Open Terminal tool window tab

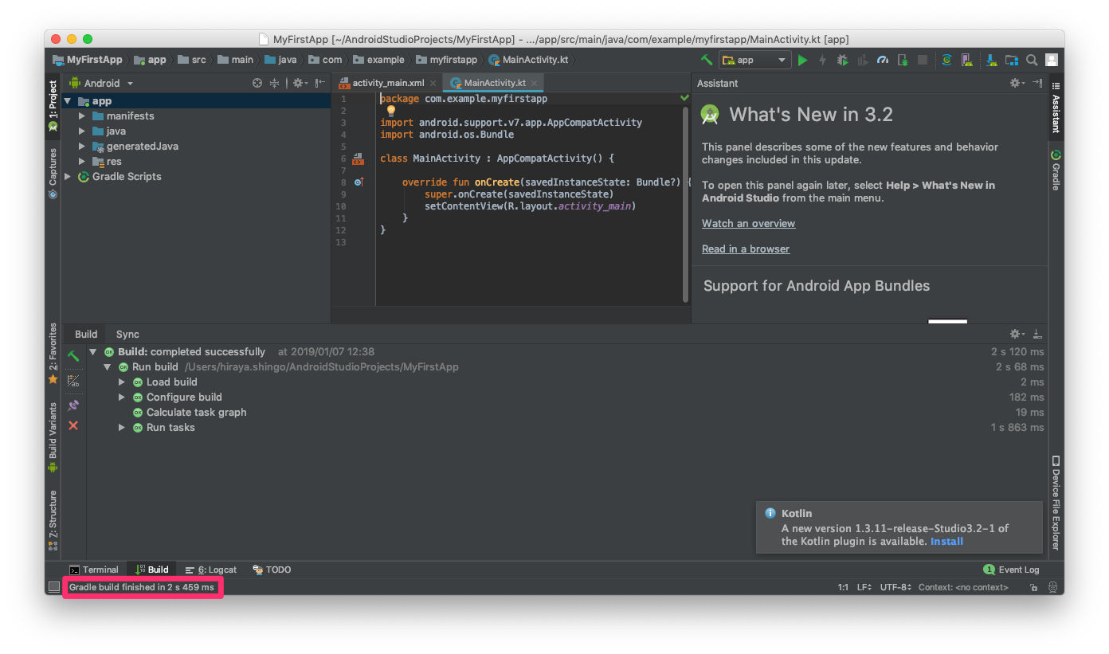94,570
